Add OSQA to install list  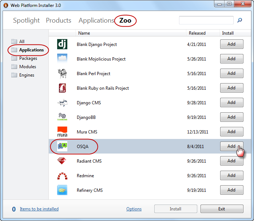coord(232,146)
